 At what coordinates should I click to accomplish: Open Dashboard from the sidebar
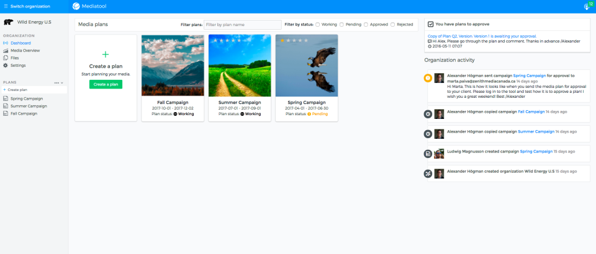click(x=20, y=43)
